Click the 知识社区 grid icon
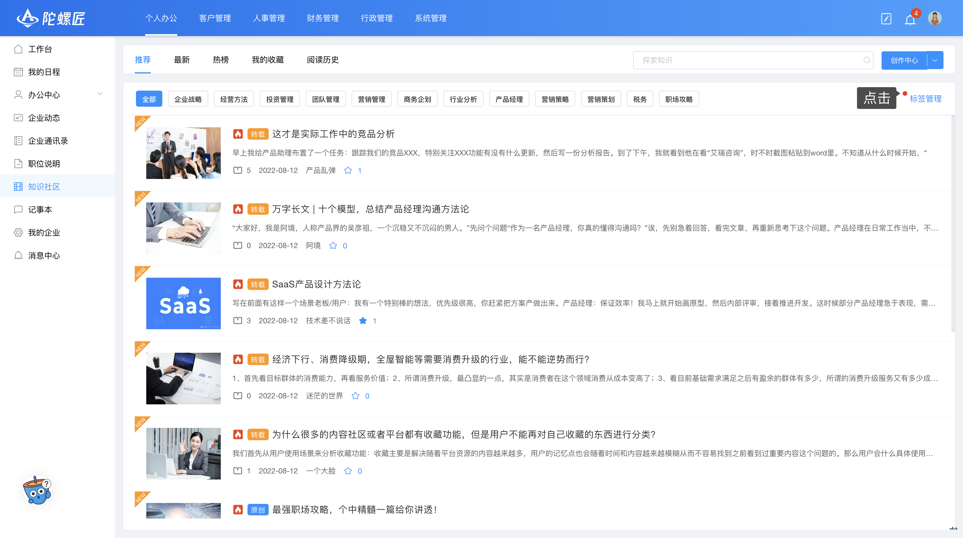This screenshot has width=963, height=538. 18,187
